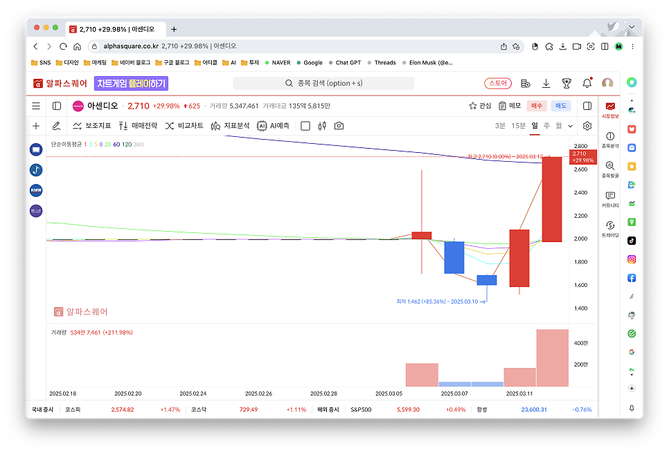Change the candlestick chart type icon
Viewport: 669px width, 453px height.
(322, 126)
